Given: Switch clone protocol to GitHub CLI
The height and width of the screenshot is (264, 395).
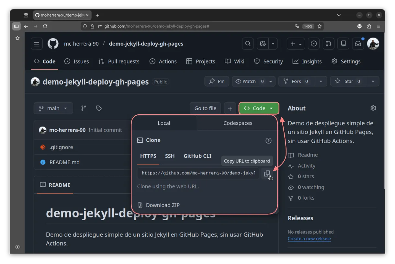Looking at the screenshot, I should coord(197,156).
